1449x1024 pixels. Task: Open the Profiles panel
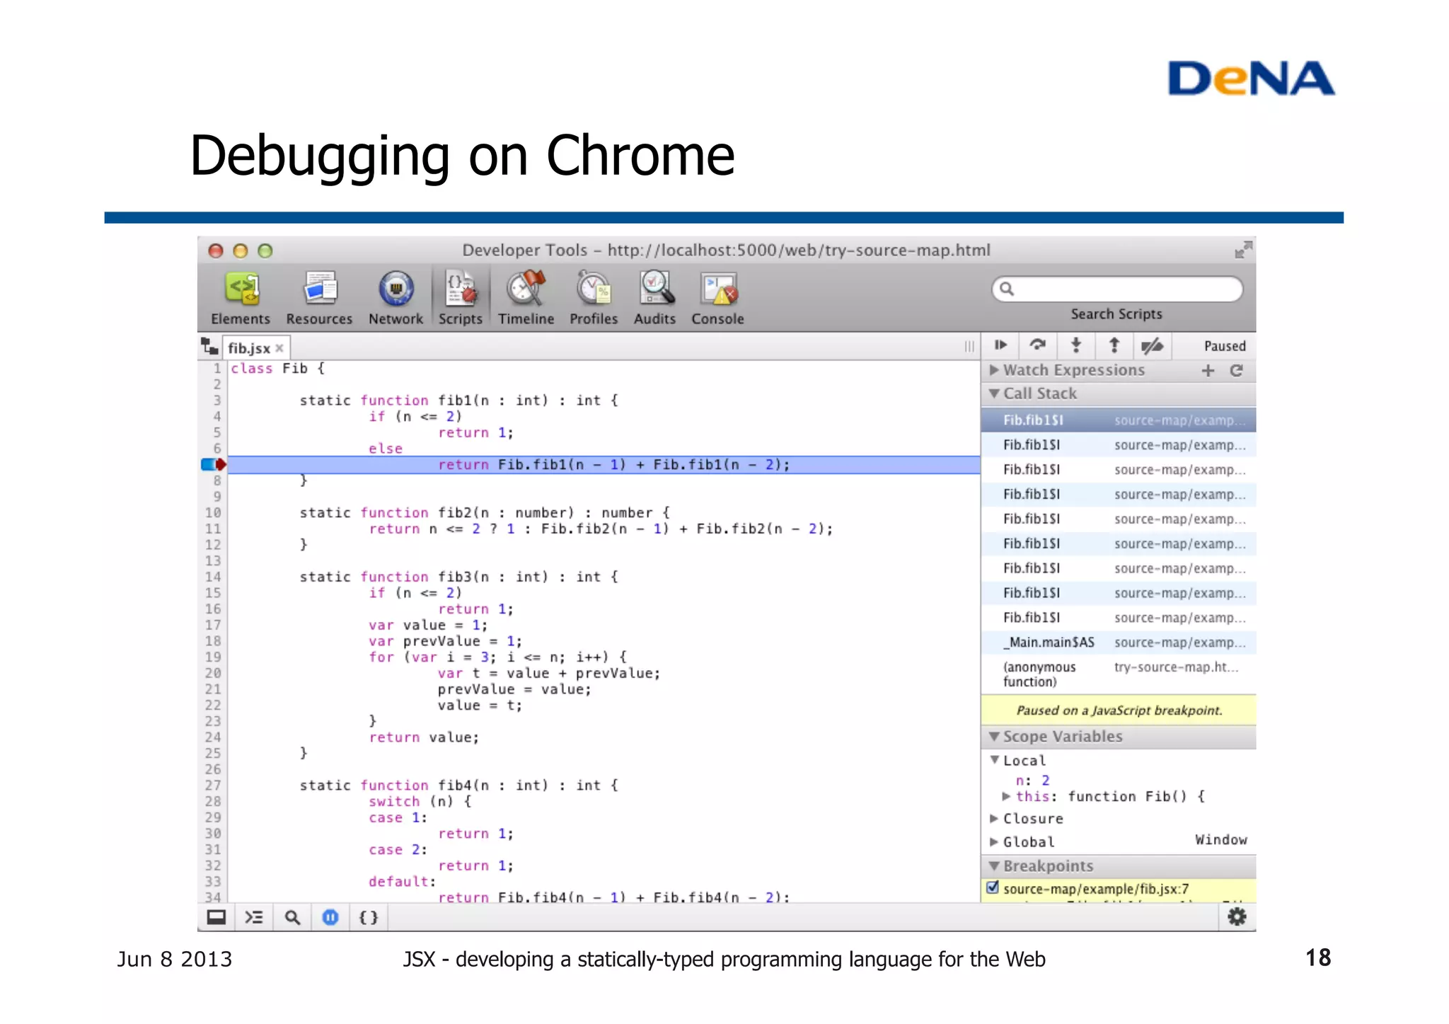[594, 298]
